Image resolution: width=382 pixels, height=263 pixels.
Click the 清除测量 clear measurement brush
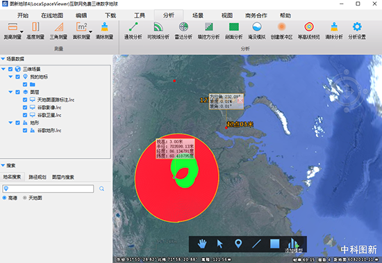pos(104,31)
